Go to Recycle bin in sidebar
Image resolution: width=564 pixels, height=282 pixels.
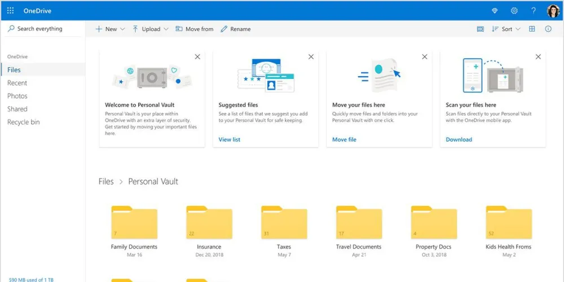pos(23,122)
